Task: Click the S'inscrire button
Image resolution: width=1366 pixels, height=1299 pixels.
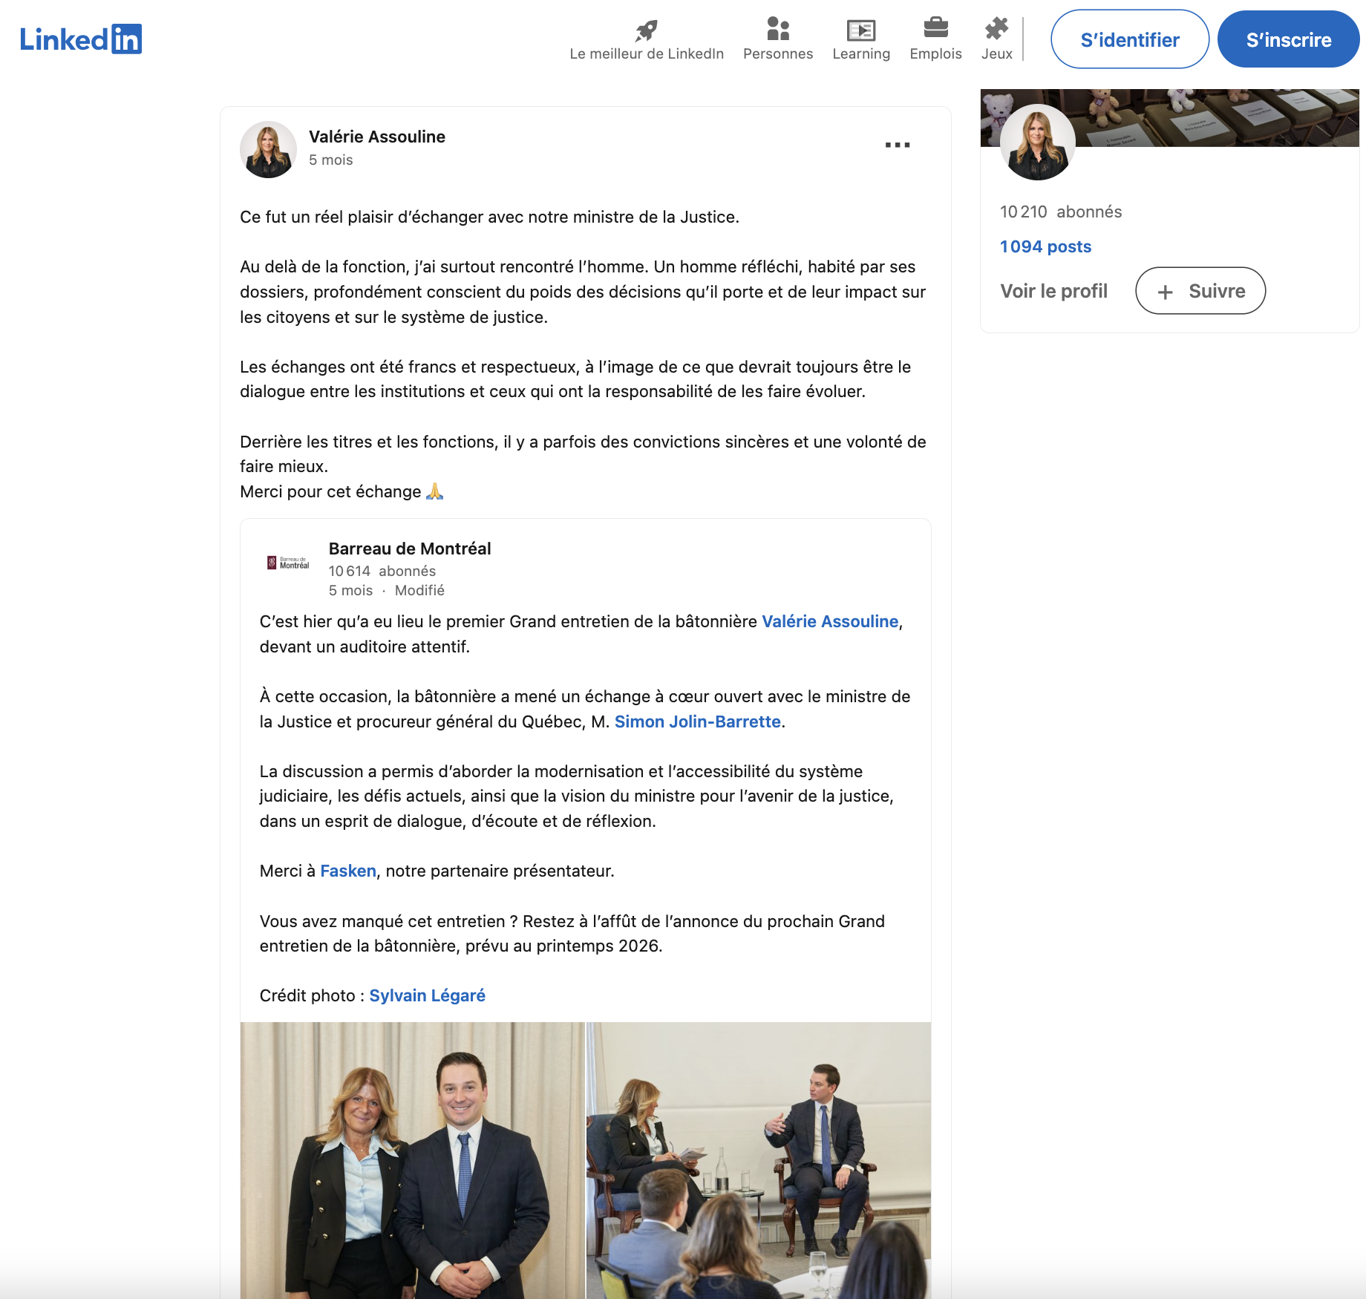Action: pos(1289,39)
